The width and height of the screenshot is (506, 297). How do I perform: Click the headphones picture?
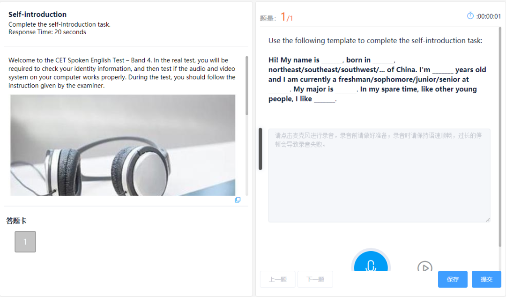pos(123,145)
